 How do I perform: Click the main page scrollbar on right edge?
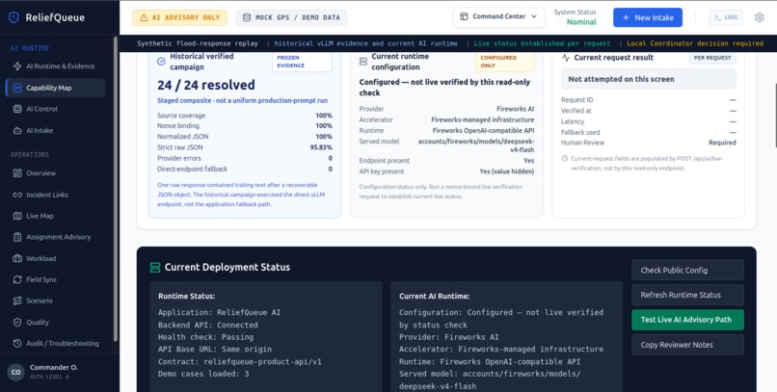[774, 114]
